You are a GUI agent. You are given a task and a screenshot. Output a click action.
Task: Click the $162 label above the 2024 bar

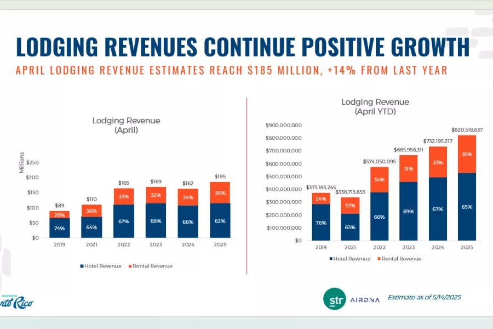pyautogui.click(x=188, y=183)
